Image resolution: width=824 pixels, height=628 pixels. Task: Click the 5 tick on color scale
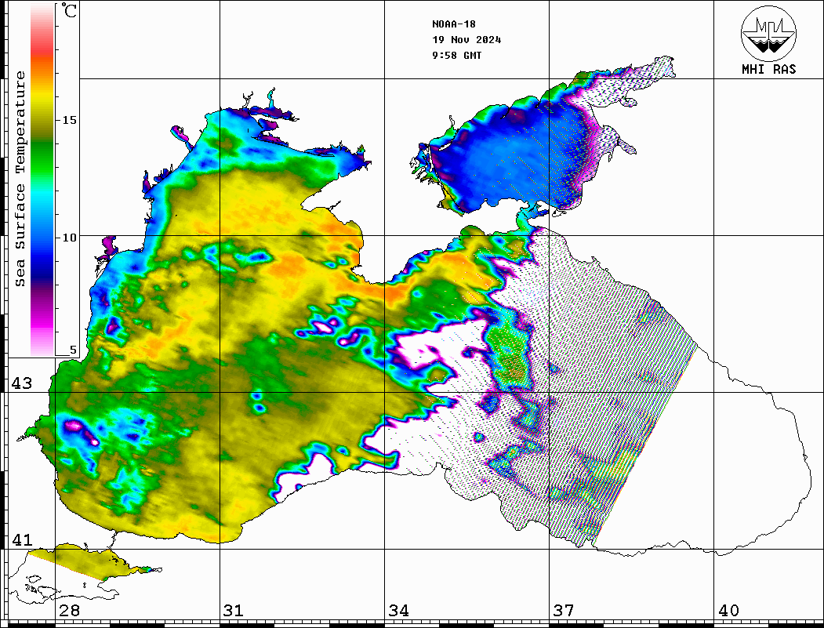pos(73,350)
